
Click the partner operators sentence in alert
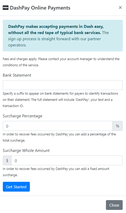[x=58, y=39]
